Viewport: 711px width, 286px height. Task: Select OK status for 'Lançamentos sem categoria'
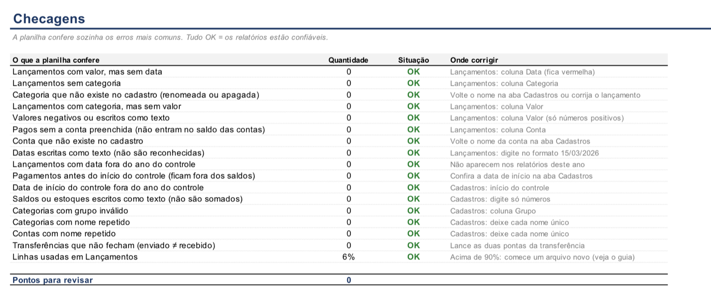tap(413, 83)
